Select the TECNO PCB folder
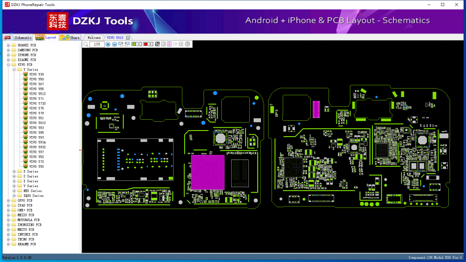 [x=26, y=240]
